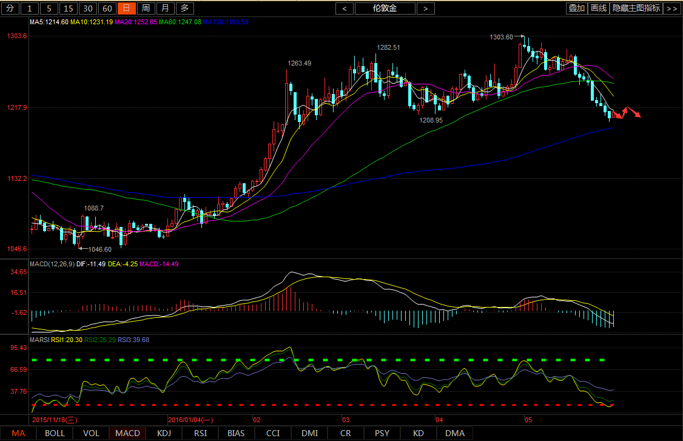Click the 1208.95 low price annotation
This screenshot has width=683, height=441.
point(431,120)
